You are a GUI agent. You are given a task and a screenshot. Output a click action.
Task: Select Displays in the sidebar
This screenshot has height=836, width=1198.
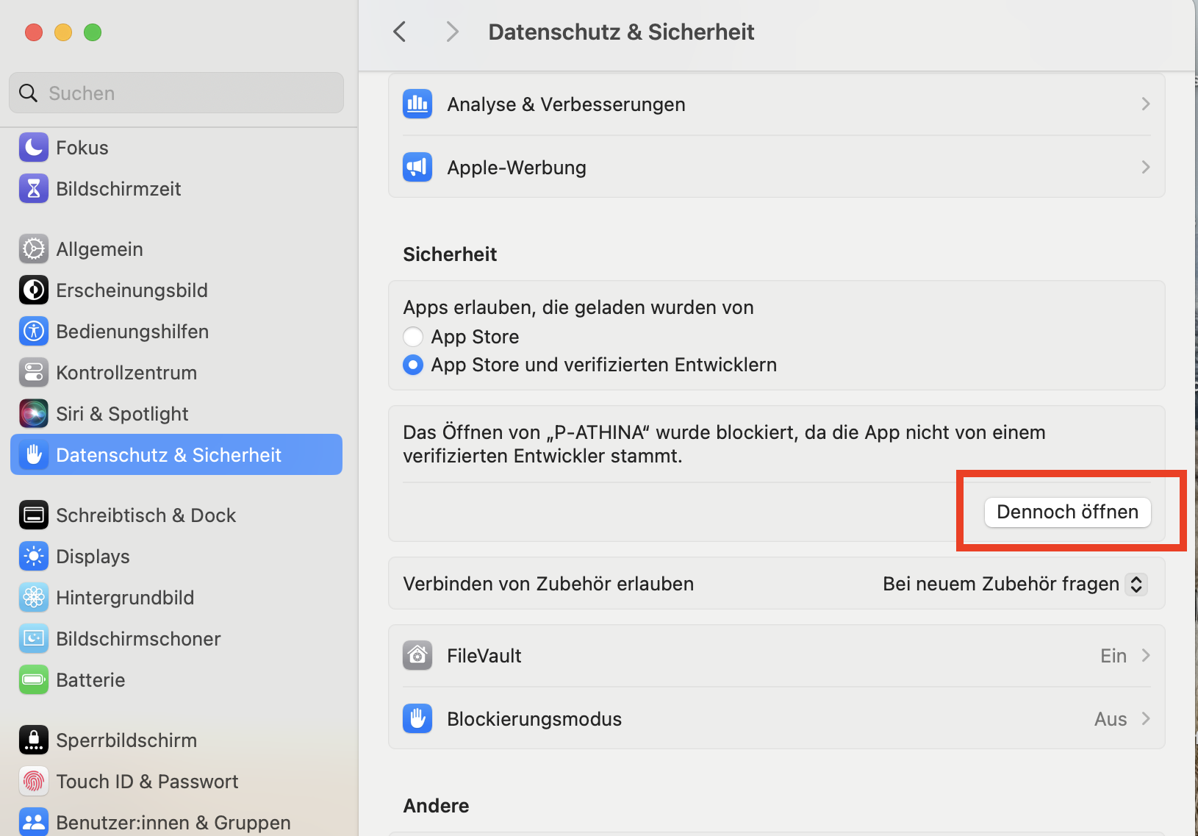coord(93,557)
